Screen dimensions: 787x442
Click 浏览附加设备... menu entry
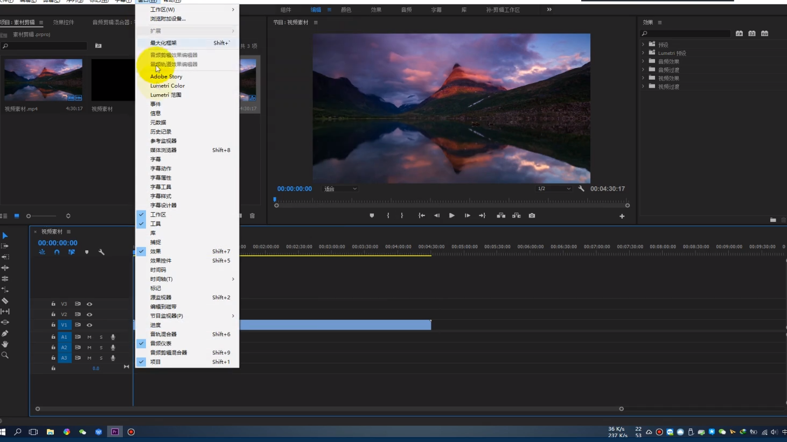click(x=168, y=19)
